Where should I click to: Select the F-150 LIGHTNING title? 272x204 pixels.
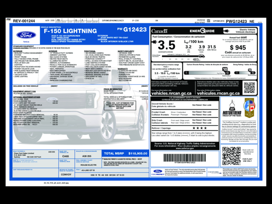[70, 31]
